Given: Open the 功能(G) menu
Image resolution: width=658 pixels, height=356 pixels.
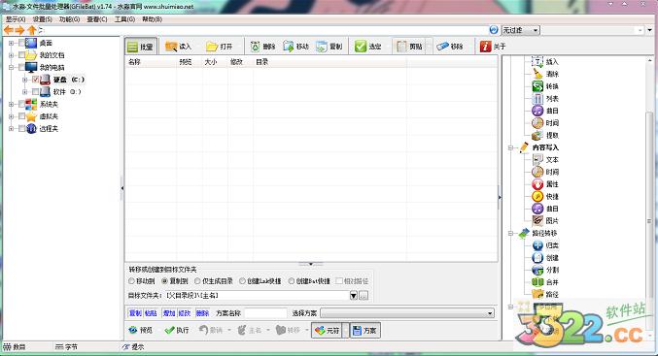Looking at the screenshot, I should (69, 19).
